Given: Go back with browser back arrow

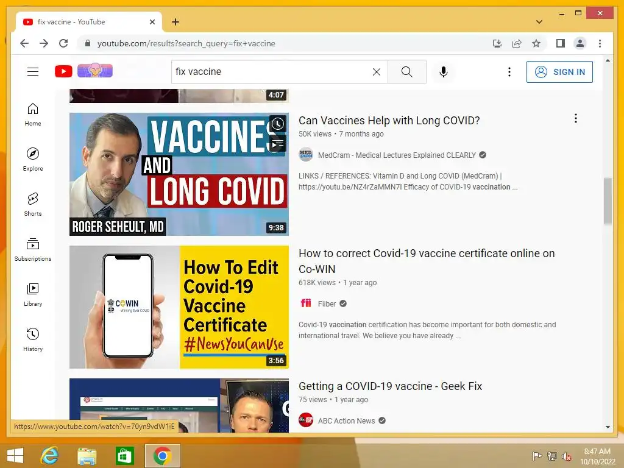Looking at the screenshot, I should click(x=24, y=43).
